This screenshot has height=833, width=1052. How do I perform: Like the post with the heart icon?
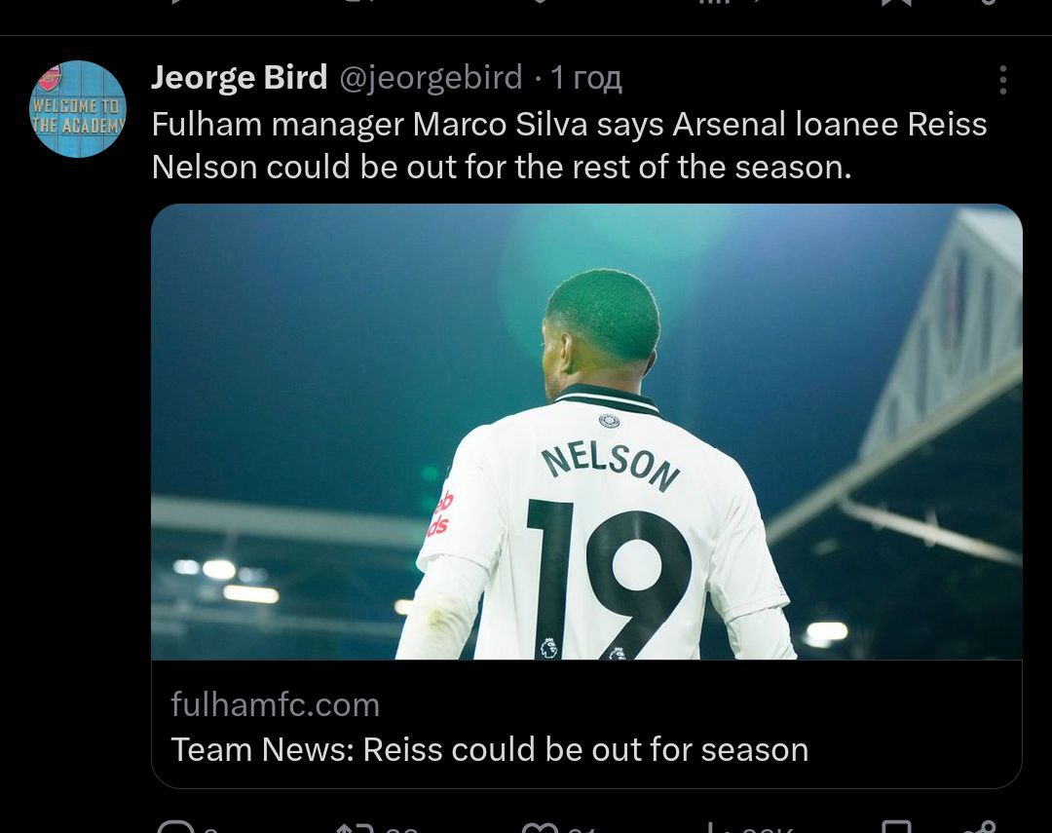(x=537, y=827)
